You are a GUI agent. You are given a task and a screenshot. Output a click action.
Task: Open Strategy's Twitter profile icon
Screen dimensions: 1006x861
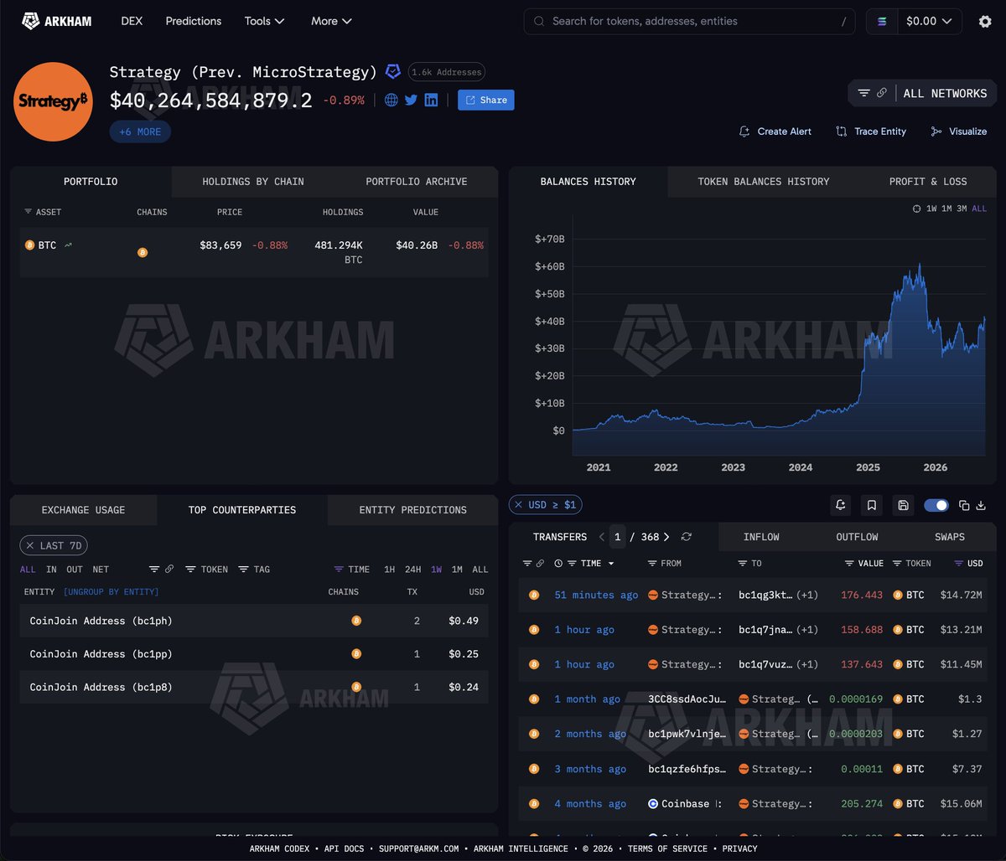[411, 100]
